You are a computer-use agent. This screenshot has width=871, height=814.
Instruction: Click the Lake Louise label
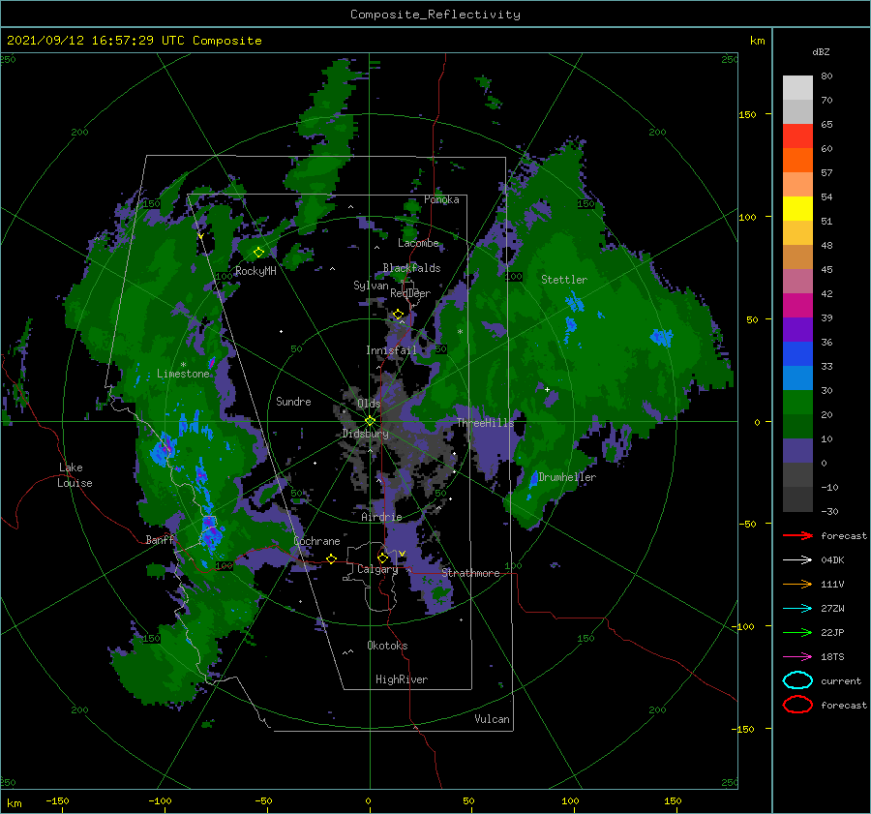coord(75,475)
